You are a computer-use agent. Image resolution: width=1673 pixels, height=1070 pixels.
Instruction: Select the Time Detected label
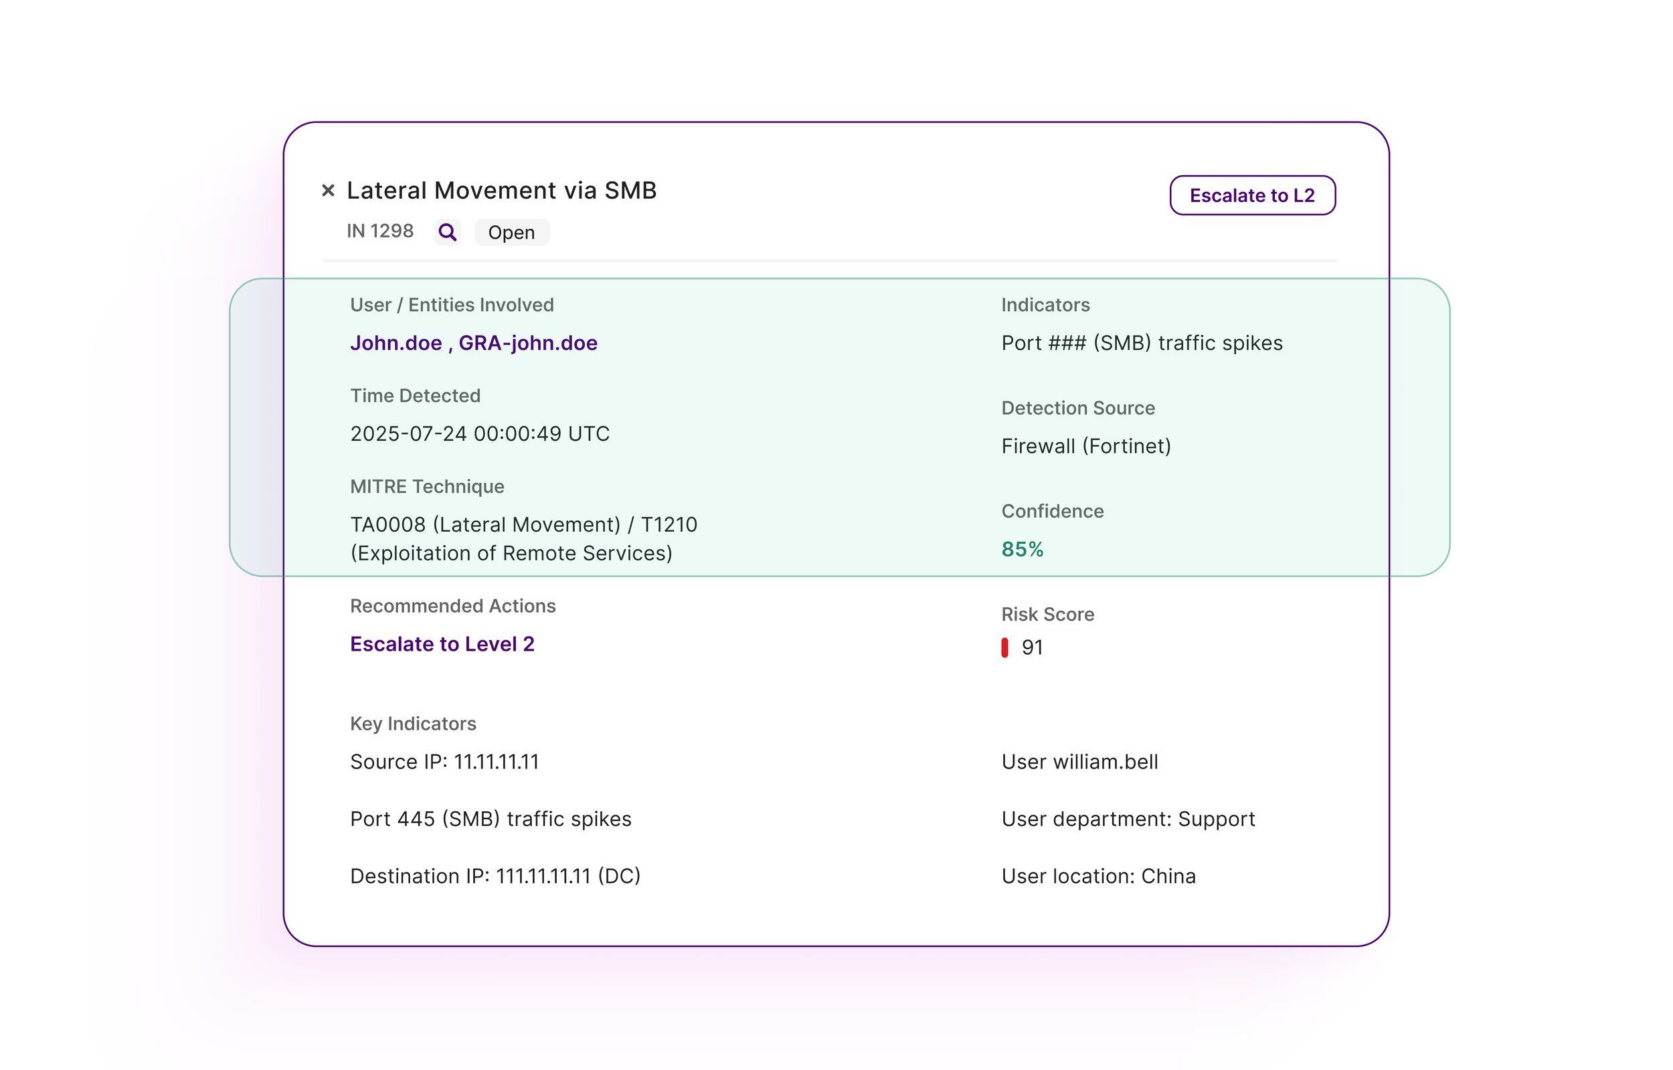415,395
